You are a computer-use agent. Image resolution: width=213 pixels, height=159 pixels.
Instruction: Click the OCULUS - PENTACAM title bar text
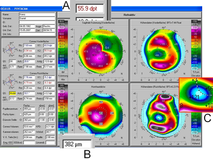coord(14,9)
